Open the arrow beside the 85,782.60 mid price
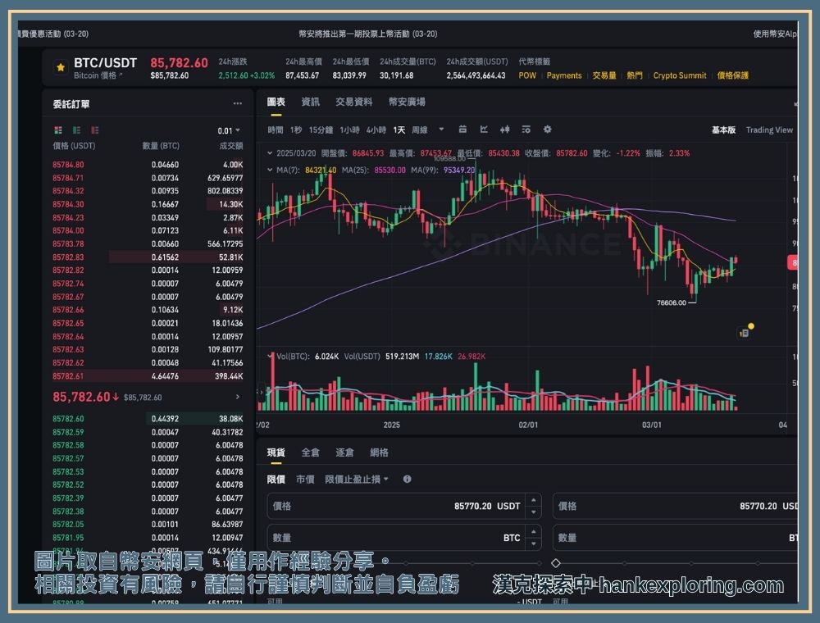The image size is (820, 623). pyautogui.click(x=238, y=398)
